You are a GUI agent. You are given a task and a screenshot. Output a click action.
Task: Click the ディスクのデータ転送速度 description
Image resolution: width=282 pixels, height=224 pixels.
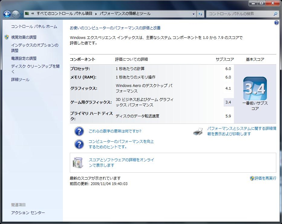pos(138,116)
